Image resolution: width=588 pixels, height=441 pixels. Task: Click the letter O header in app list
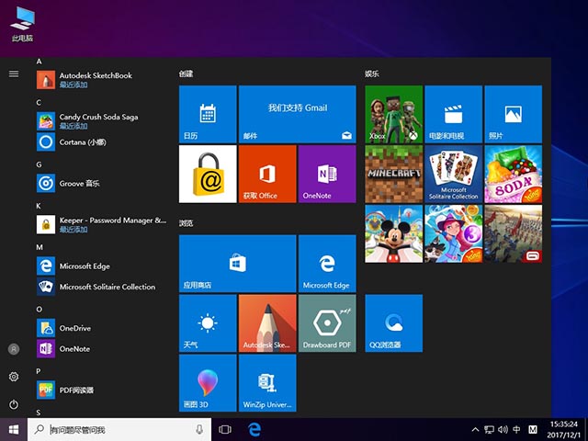(39, 309)
